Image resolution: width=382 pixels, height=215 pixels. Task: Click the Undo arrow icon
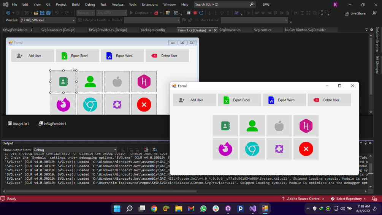(57, 13)
